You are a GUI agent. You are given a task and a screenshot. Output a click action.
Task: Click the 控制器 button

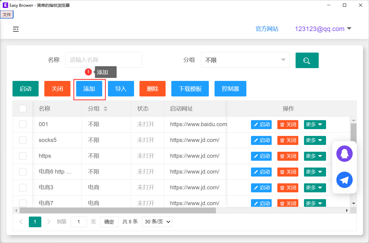230,89
